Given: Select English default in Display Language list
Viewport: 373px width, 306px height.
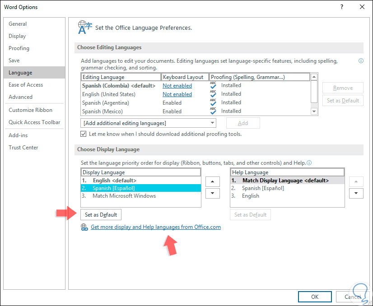Looking at the screenshot, I should coord(141,181).
